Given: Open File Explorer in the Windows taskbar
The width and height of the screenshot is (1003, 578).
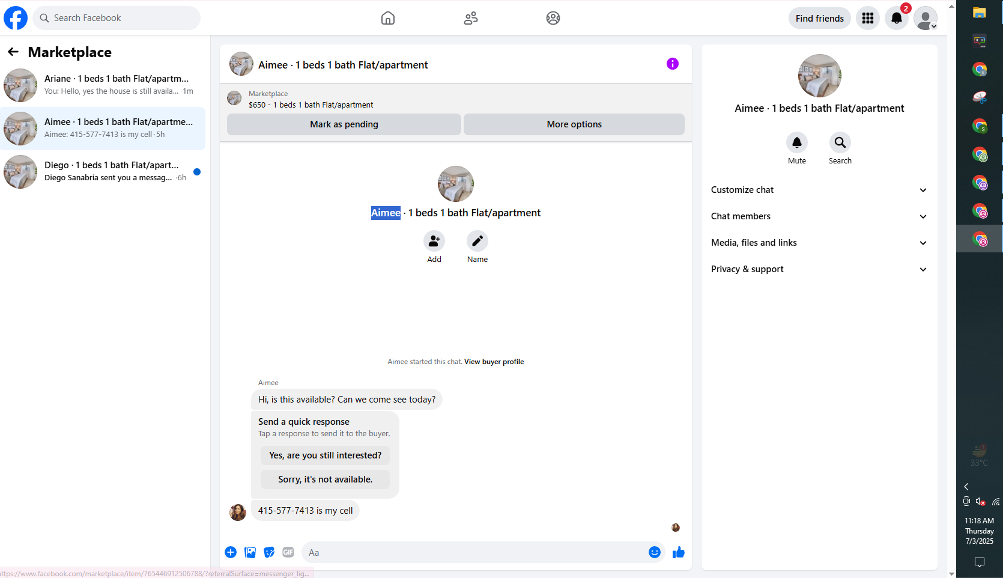Looking at the screenshot, I should coord(980,13).
